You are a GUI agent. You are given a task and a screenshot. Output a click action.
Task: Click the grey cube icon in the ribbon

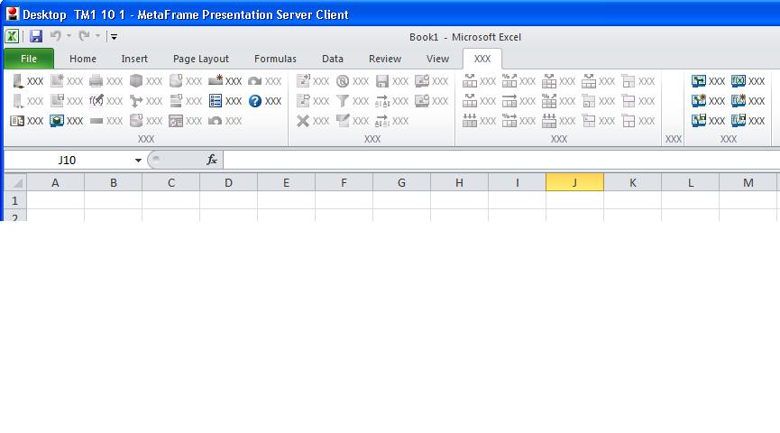coord(136,80)
